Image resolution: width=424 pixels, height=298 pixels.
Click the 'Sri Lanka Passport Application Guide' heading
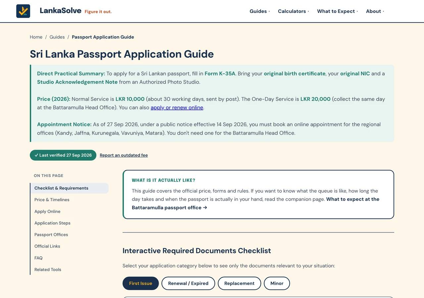point(122,54)
